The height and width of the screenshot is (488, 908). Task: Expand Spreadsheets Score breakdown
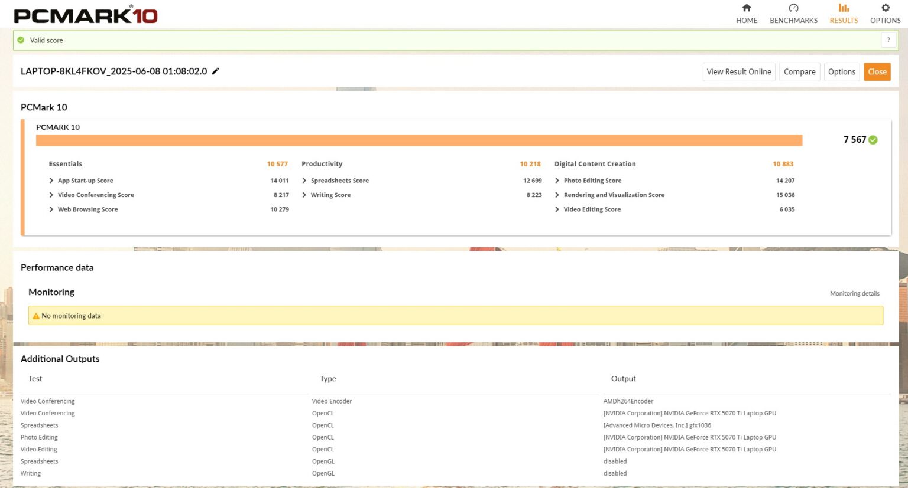tap(304, 181)
